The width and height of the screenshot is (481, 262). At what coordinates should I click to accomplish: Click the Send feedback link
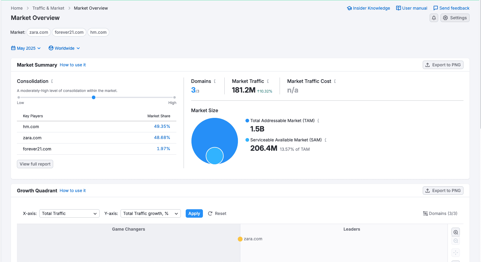(451, 8)
